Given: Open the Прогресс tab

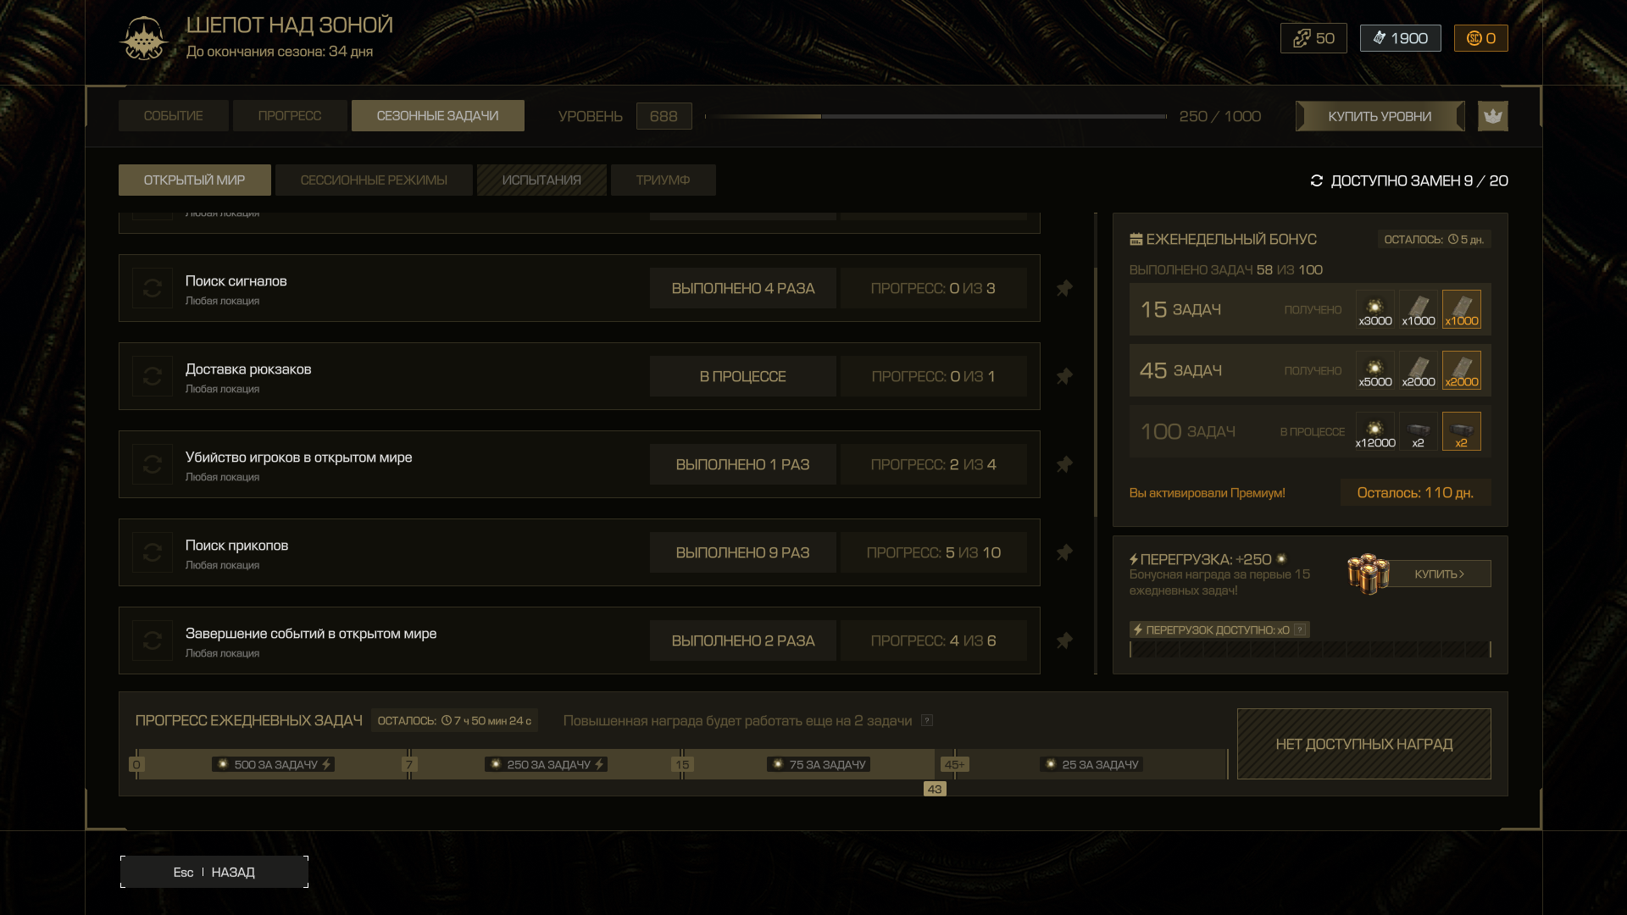Looking at the screenshot, I should (290, 116).
